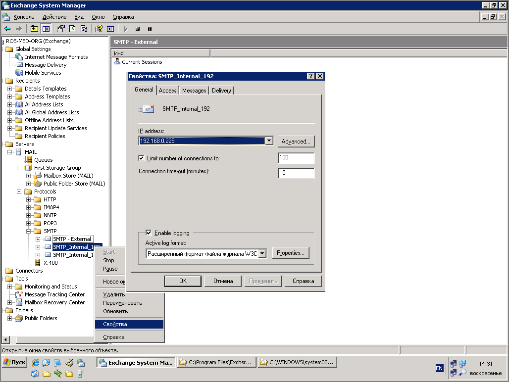Open Mailbox Recovery Center tool
Image resolution: width=509 pixels, height=382 pixels.
(x=54, y=302)
